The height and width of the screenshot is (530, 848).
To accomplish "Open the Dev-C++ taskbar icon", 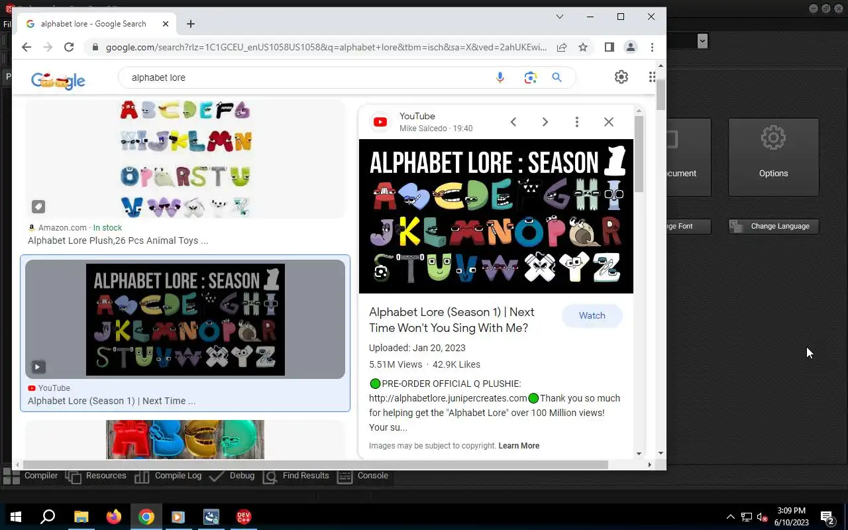I will (243, 517).
